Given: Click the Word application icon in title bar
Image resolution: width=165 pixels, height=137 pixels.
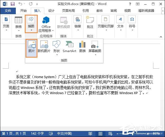Looking at the screenshot, I should click(5, 4).
